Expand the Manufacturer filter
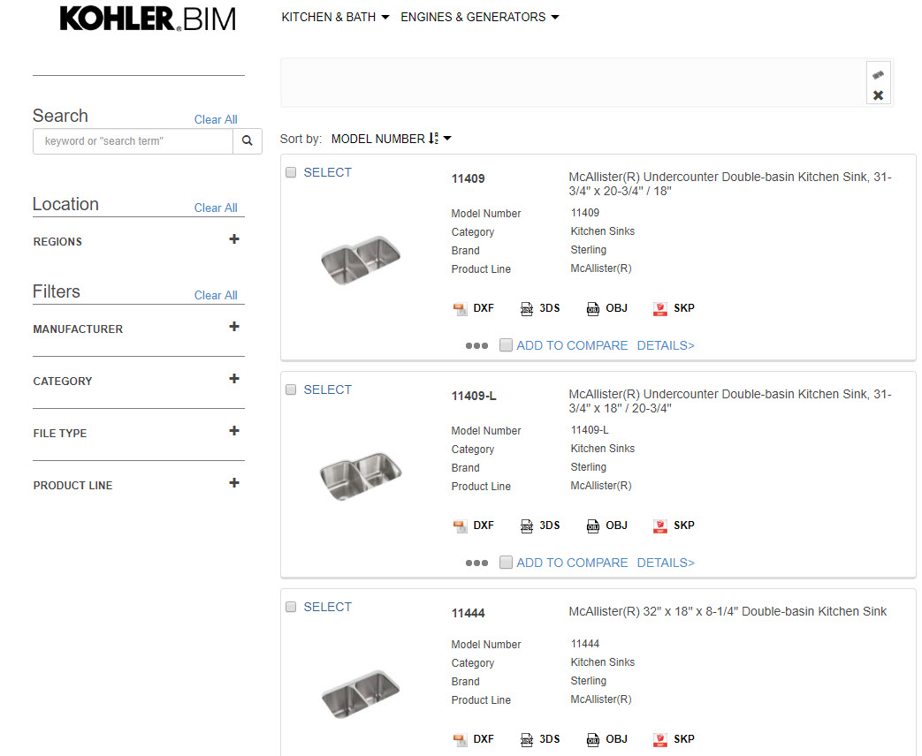The width and height of the screenshot is (922, 756). [234, 327]
